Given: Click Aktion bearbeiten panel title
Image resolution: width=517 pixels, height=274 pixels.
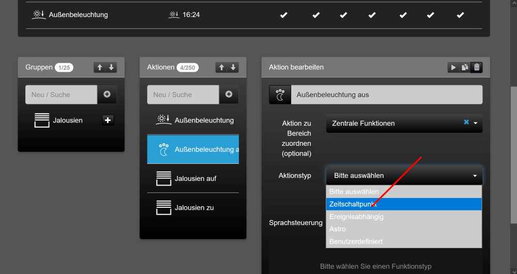Looking at the screenshot, I should click(296, 67).
